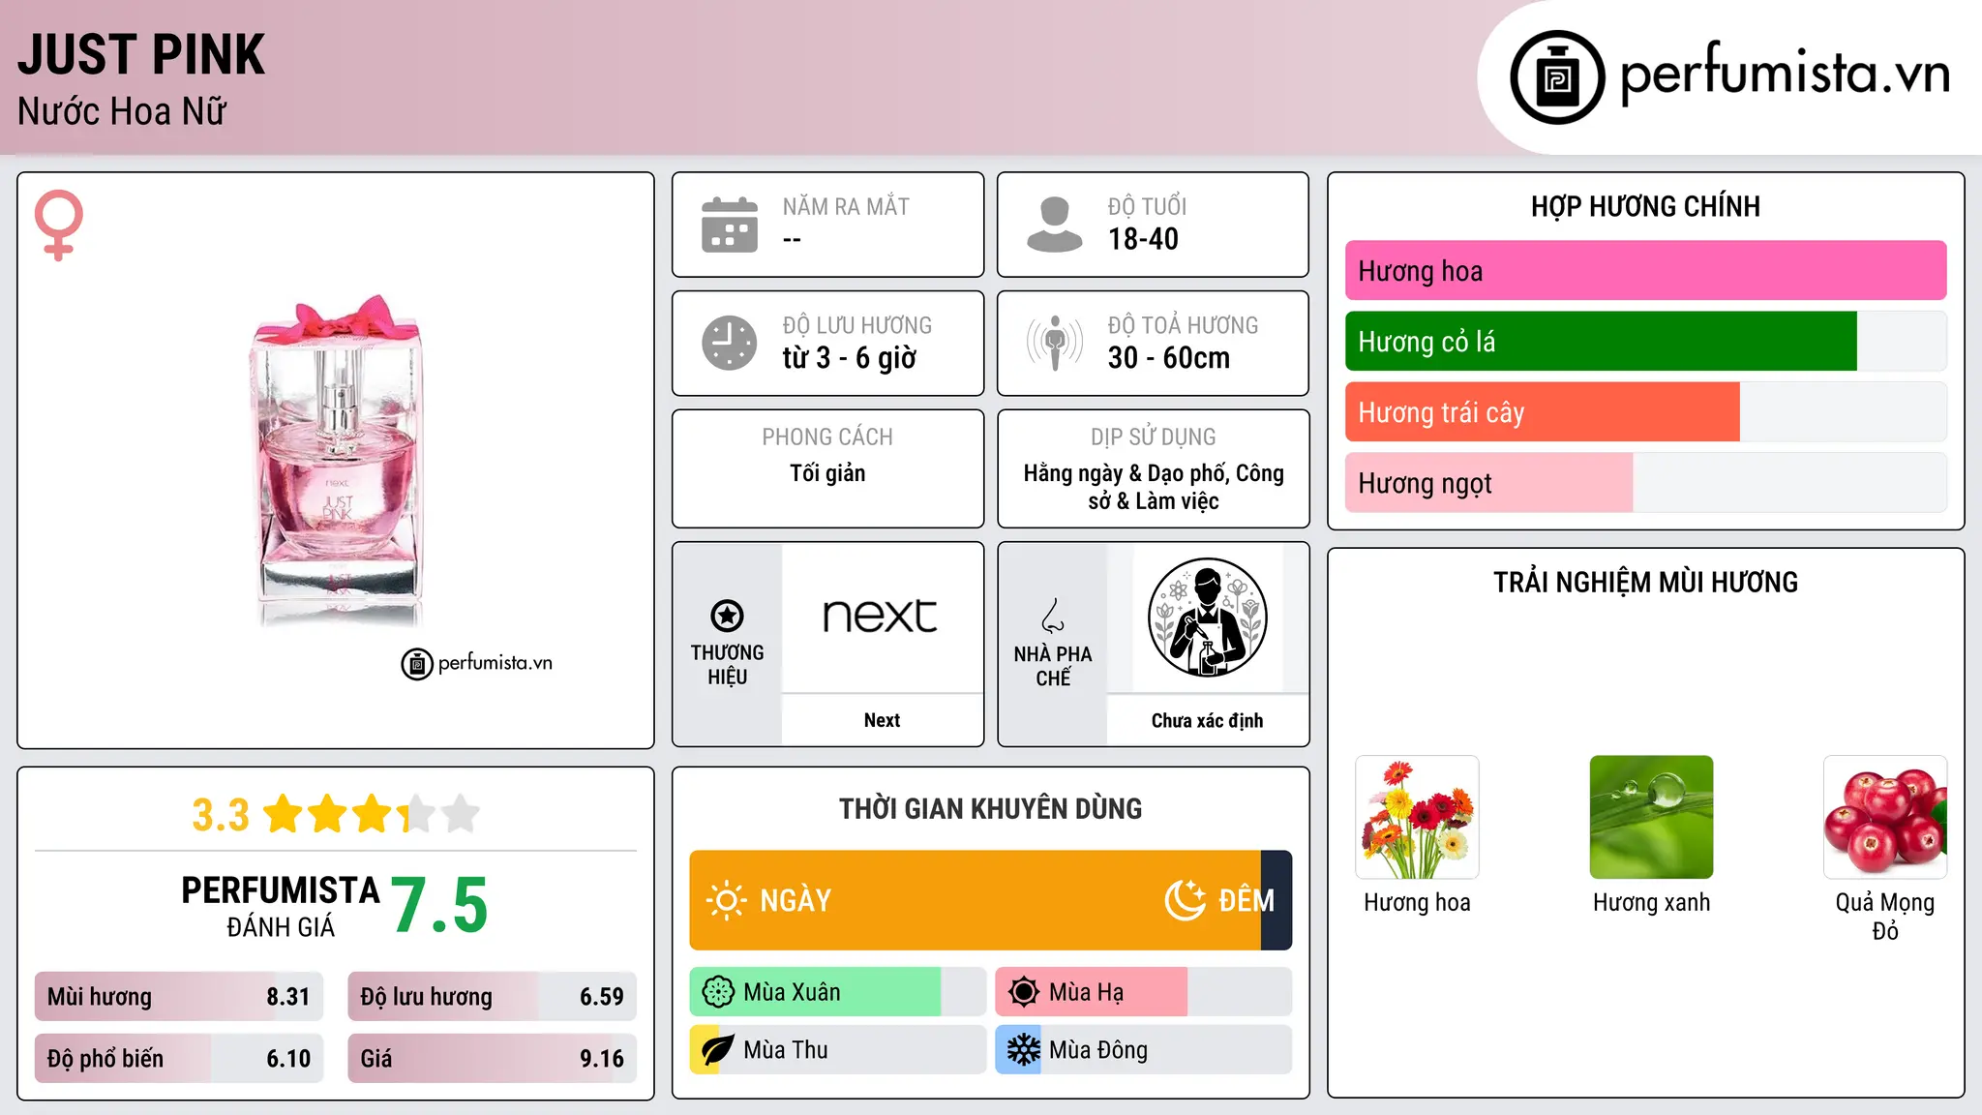Image resolution: width=1982 pixels, height=1115 pixels.
Task: Click the Mùa Đông season bar
Action: coord(1143,1050)
